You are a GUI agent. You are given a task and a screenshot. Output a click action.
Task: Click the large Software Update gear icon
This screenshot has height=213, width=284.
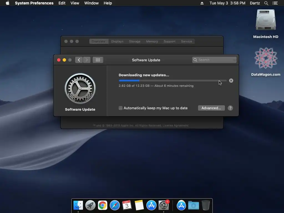point(80,88)
